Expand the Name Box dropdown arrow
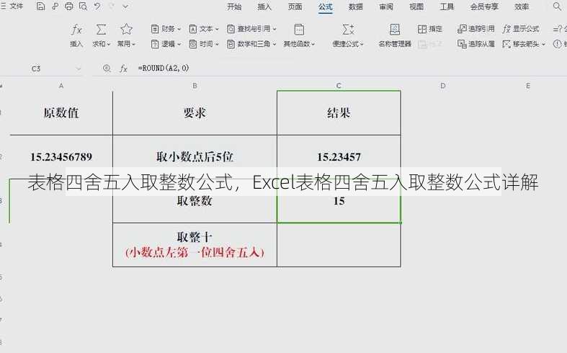This screenshot has width=567, height=353. pyautogui.click(x=79, y=68)
